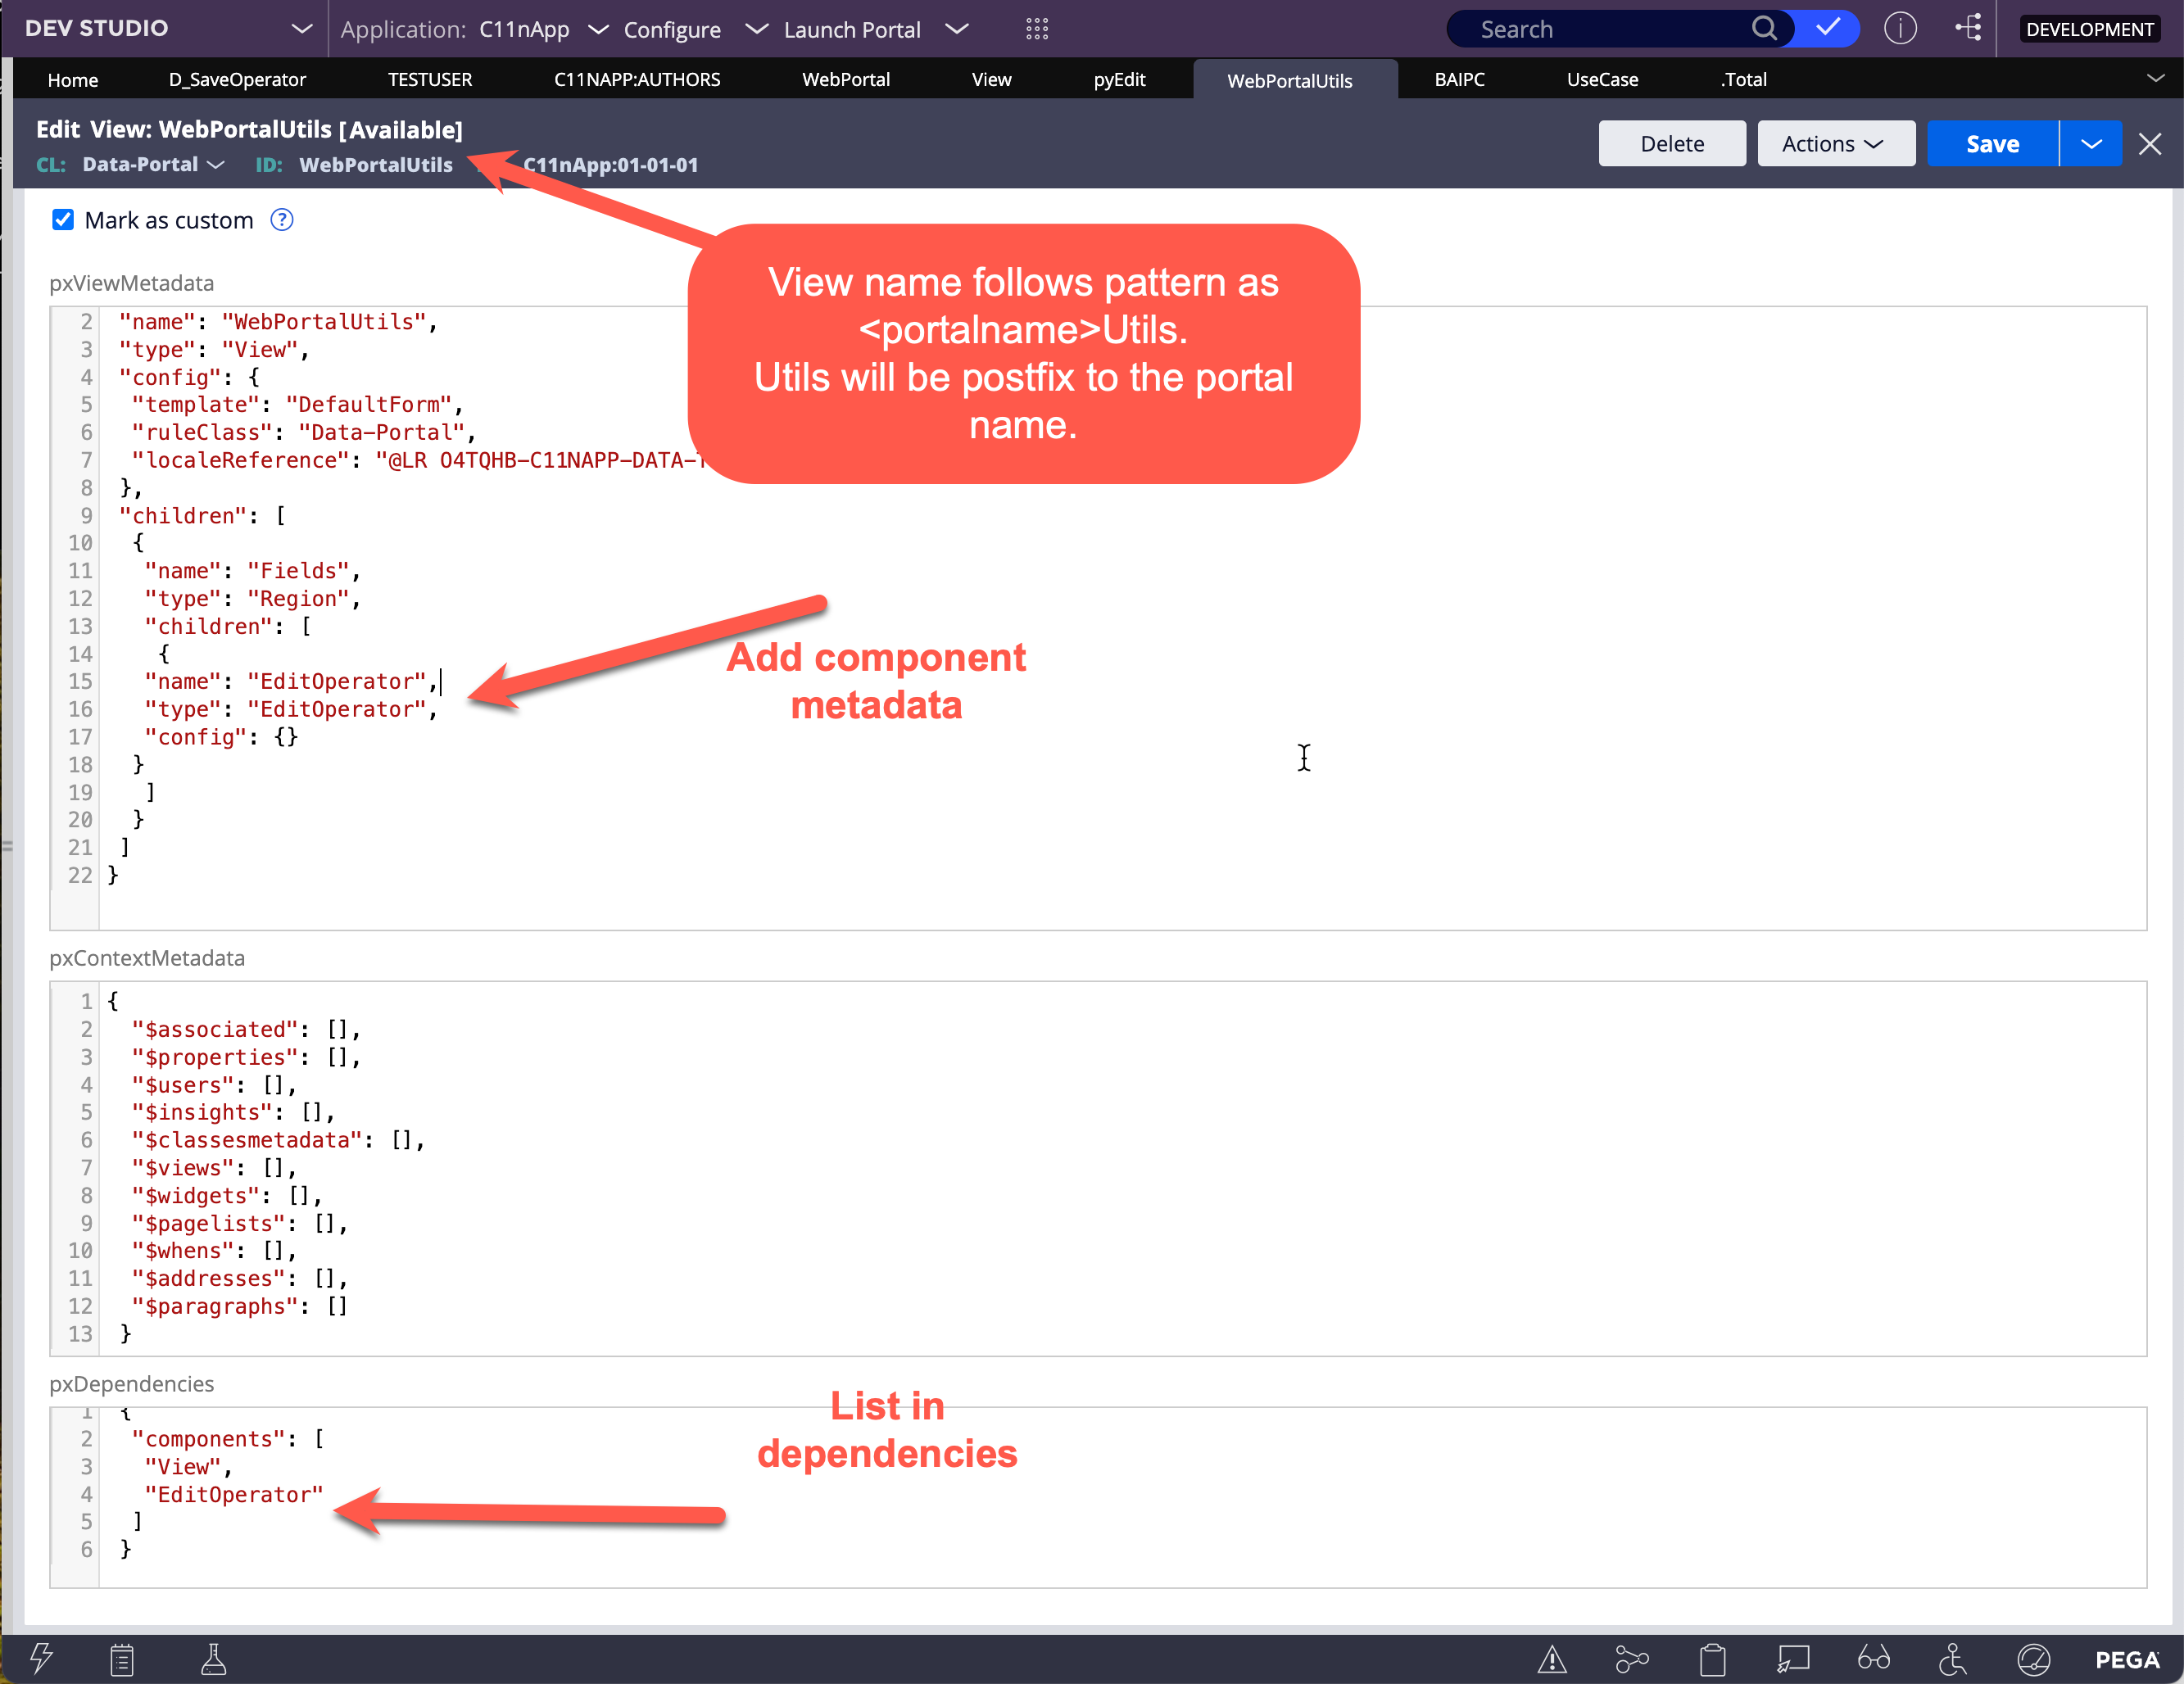Open the Save options arrow

coord(2091,143)
